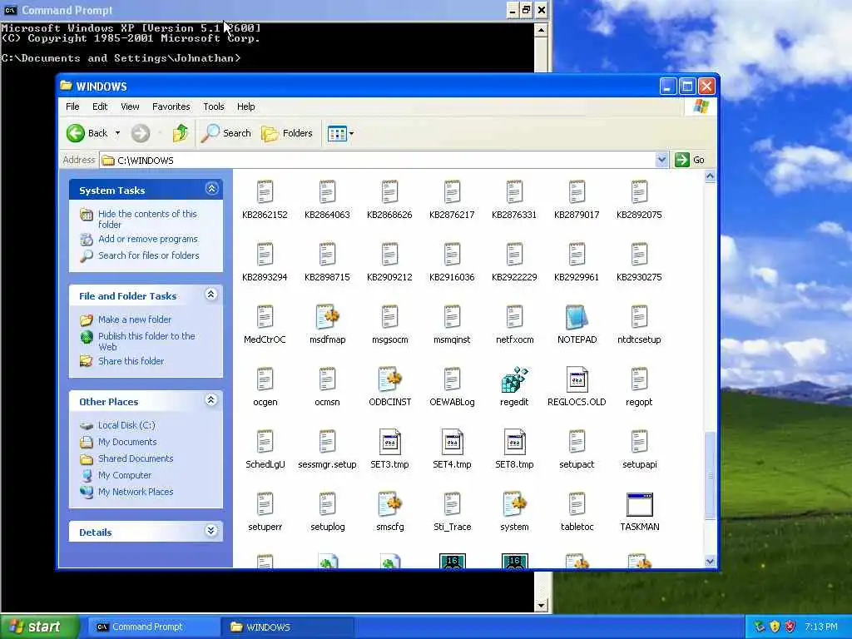
Task: Collapse the Other Places panel
Action: [x=211, y=400]
